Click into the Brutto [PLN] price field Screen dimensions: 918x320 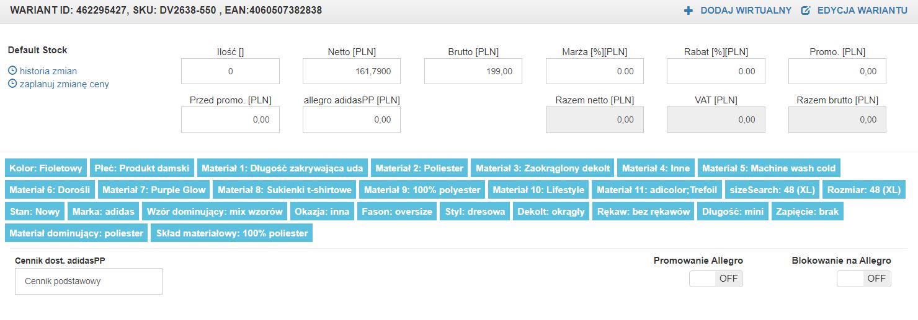[473, 71]
